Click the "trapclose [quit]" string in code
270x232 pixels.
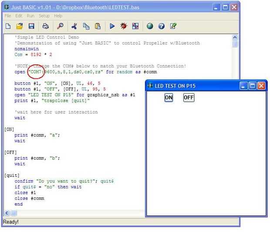[66, 101]
